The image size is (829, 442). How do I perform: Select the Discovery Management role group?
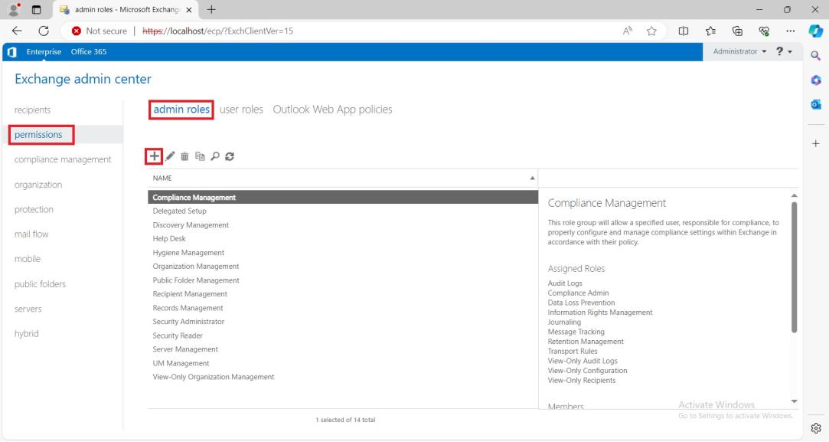[x=191, y=225]
